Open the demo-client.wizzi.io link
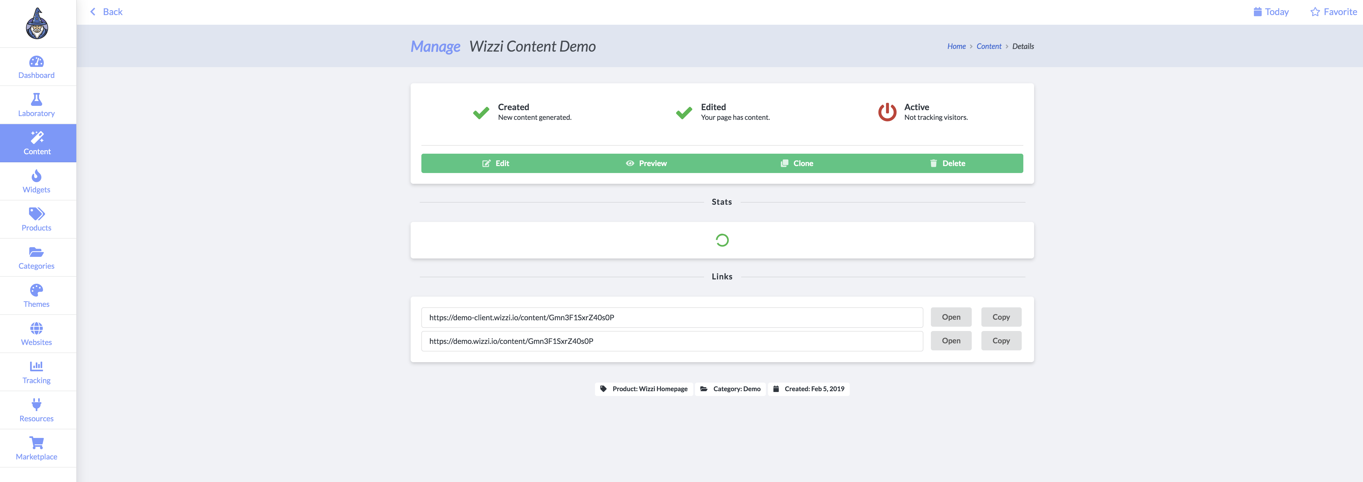1363x482 pixels. pos(951,318)
